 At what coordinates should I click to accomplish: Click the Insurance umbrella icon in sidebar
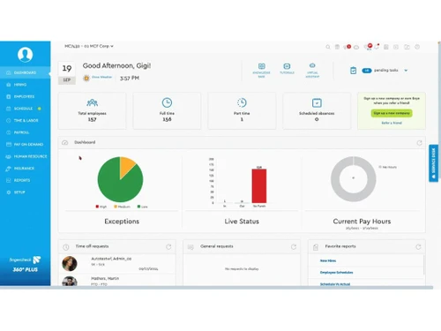[x=9, y=169]
